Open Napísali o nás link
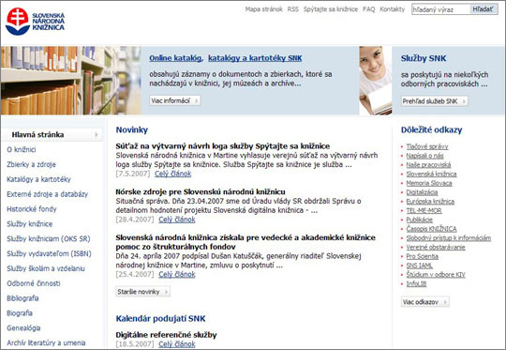The height and width of the screenshot is (350, 506). (425, 156)
